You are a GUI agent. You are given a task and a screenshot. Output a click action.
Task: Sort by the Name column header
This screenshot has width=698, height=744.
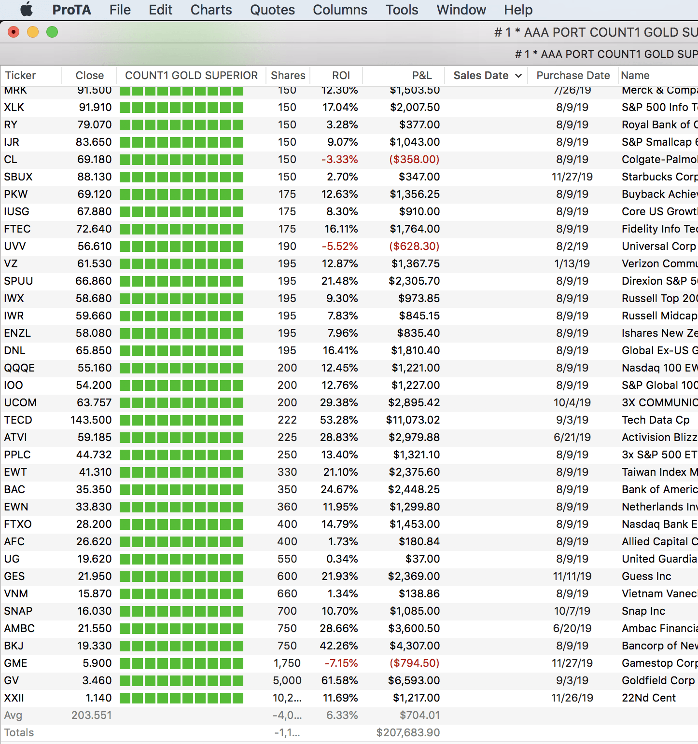pyautogui.click(x=635, y=75)
